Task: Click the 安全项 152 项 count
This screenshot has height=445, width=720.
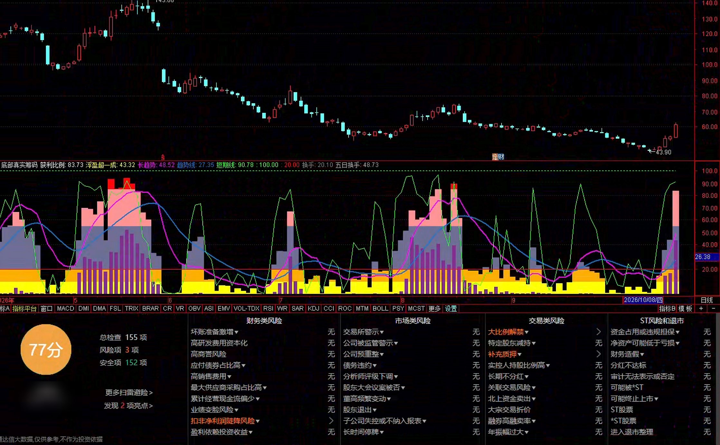Action: [x=123, y=363]
